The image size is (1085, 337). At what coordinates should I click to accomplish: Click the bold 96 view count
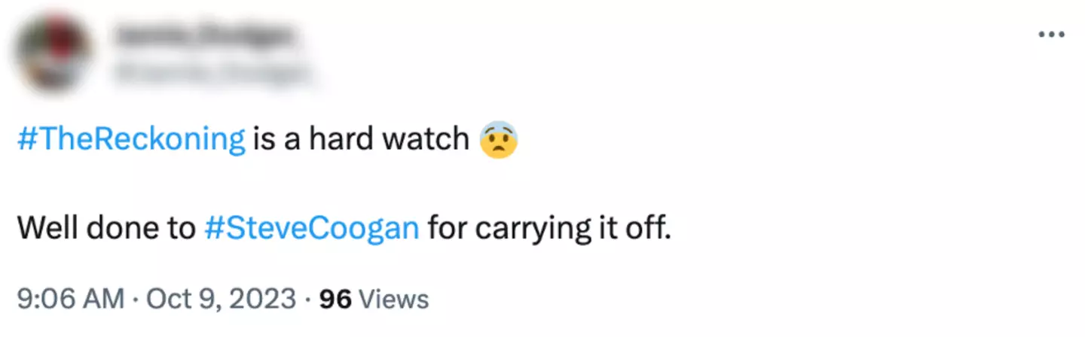(336, 299)
